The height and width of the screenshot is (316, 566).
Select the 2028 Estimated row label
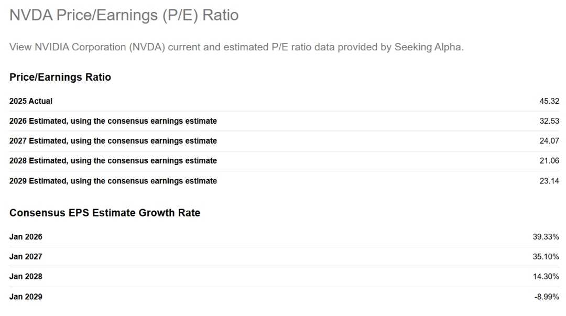pyautogui.click(x=113, y=161)
